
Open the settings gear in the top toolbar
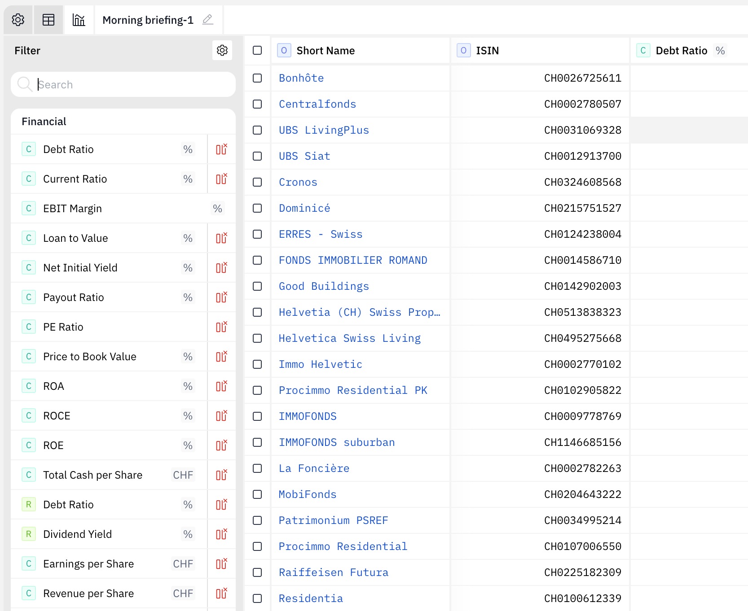tap(18, 20)
